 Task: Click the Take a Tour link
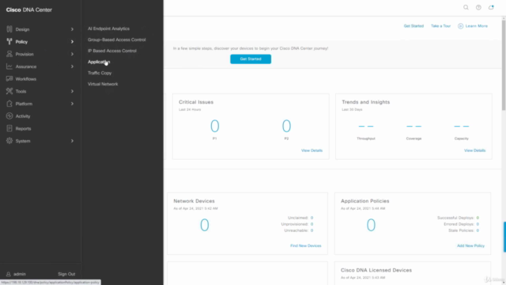(x=440, y=26)
